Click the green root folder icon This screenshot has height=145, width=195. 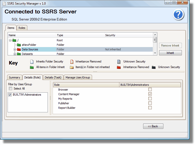(x=14, y=40)
